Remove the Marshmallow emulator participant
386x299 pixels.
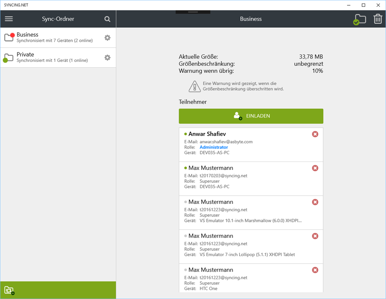[x=315, y=202]
